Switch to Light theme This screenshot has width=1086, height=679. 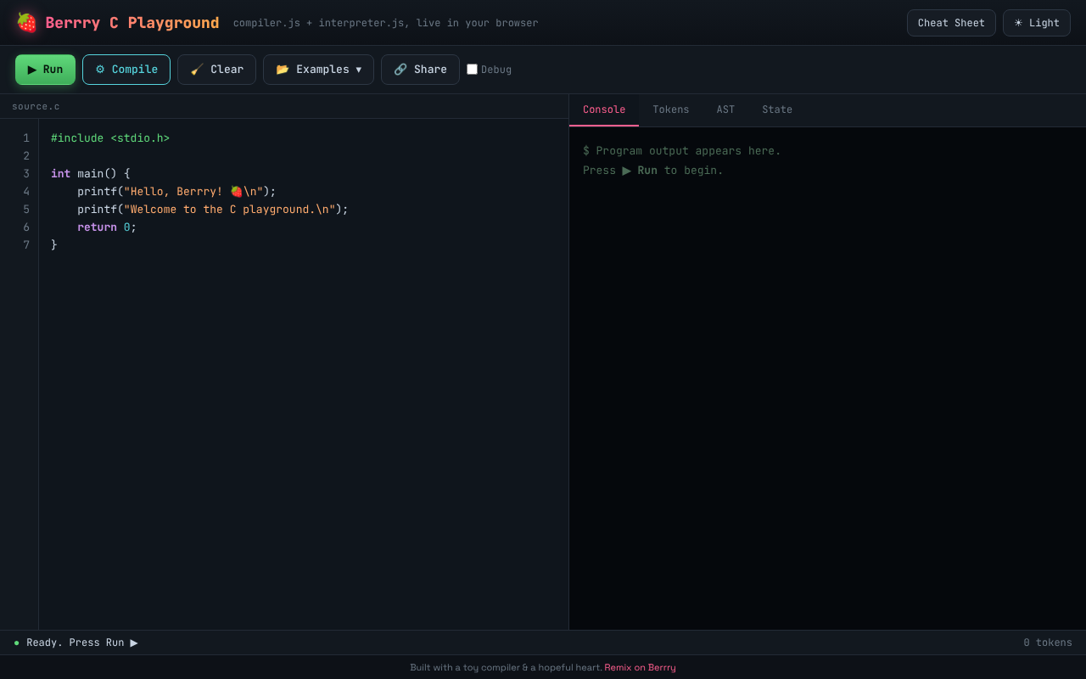[x=1037, y=23]
